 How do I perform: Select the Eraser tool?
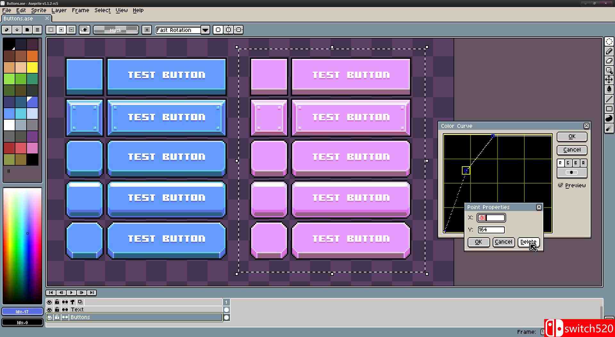pyautogui.click(x=609, y=61)
